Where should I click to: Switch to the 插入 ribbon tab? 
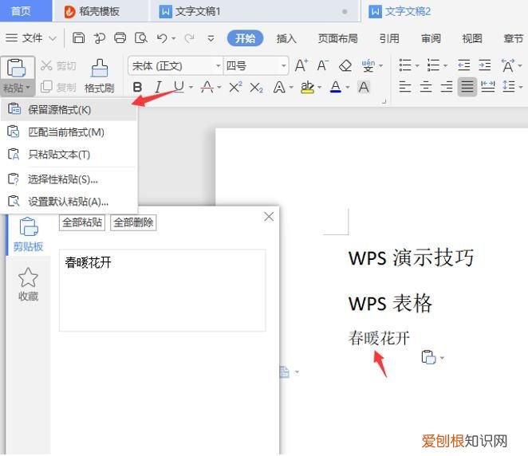click(x=286, y=38)
